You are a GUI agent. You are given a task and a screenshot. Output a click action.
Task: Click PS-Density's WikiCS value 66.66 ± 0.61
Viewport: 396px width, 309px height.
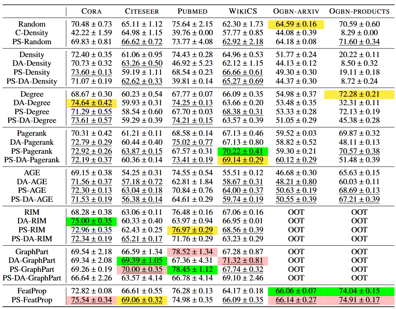243,72
